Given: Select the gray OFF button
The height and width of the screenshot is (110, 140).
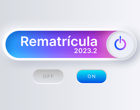Looking at the screenshot, I should coord(48,77).
